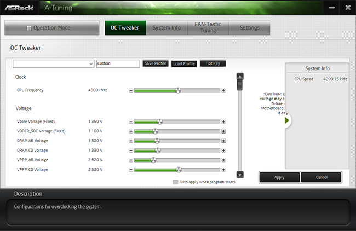Click the scroll down arrow of the settings list
The width and height of the screenshot is (356, 231).
click(240, 175)
